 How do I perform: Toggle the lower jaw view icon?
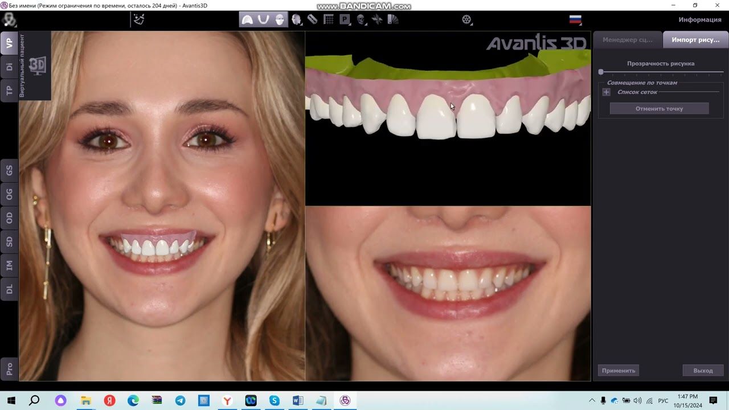click(263, 19)
